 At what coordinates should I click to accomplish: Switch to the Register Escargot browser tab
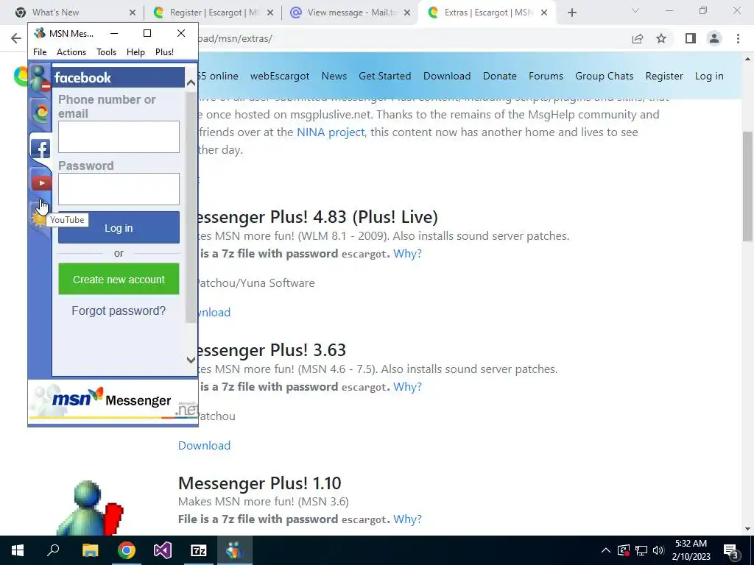point(214,13)
